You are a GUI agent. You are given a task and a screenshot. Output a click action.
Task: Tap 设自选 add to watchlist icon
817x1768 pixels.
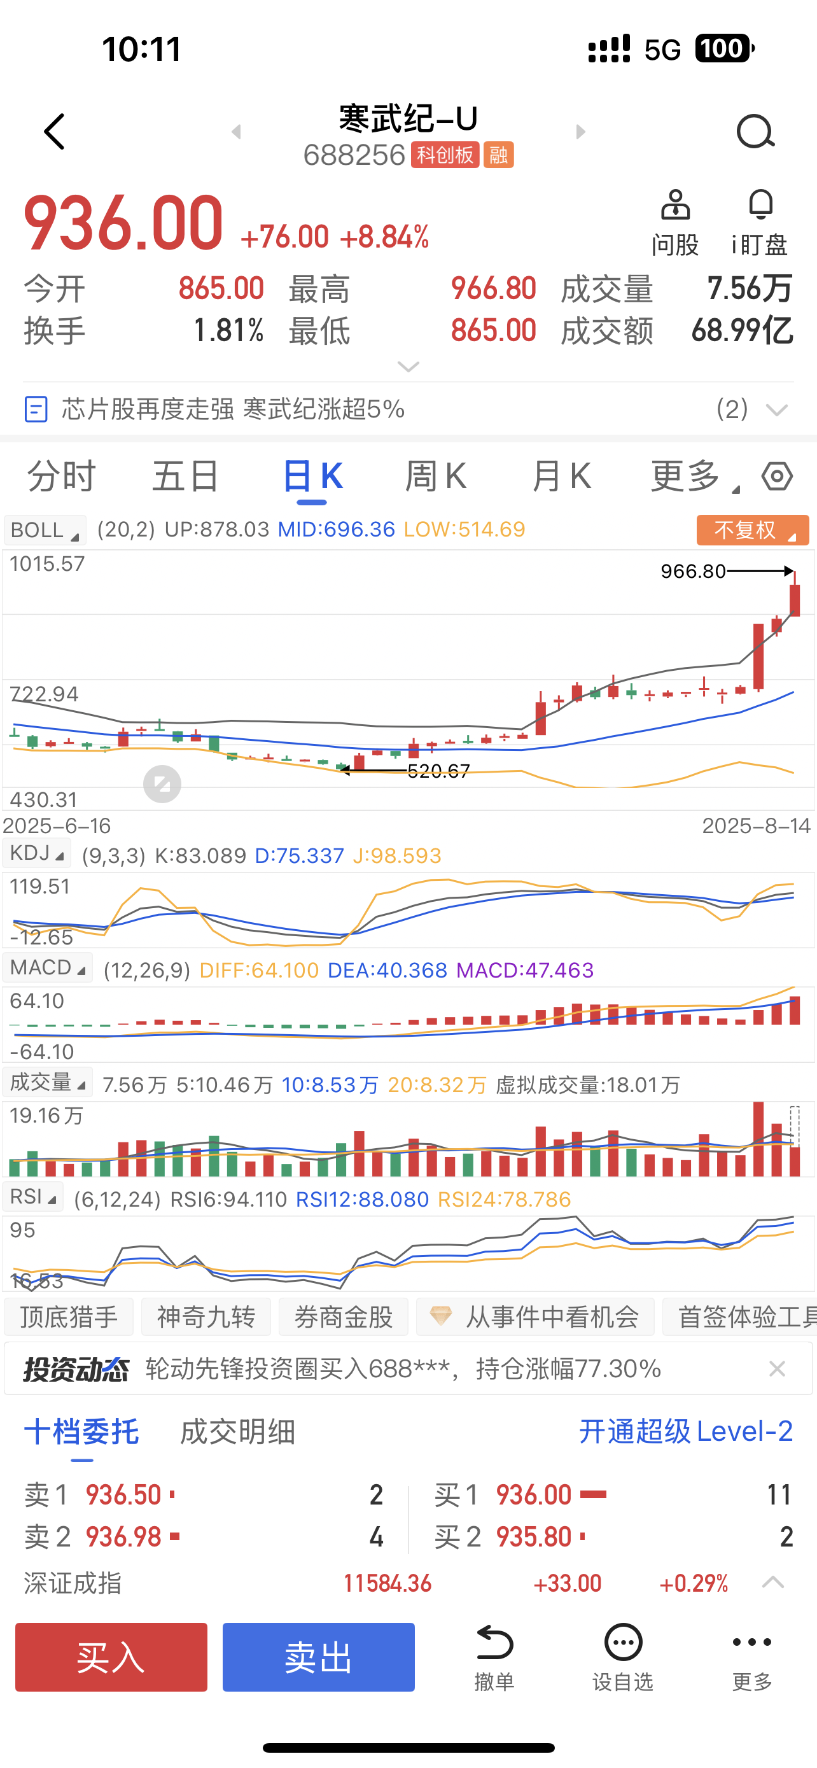point(623,1657)
